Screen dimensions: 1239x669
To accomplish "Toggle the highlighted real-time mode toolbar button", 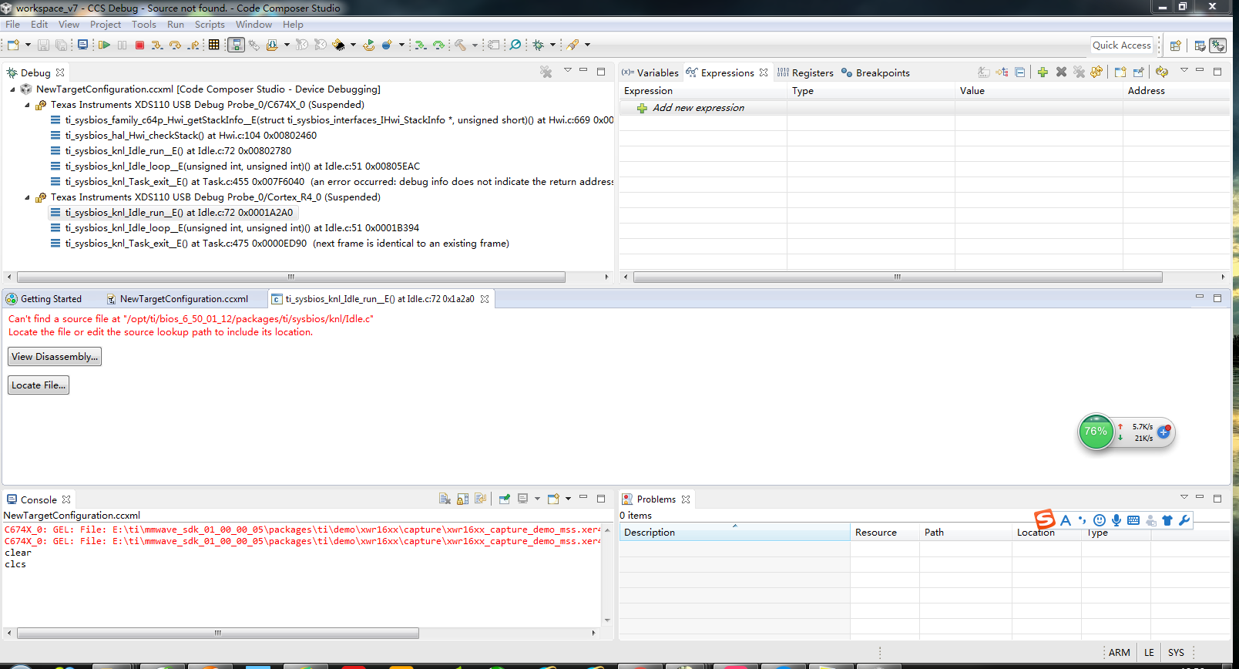I will (x=237, y=45).
